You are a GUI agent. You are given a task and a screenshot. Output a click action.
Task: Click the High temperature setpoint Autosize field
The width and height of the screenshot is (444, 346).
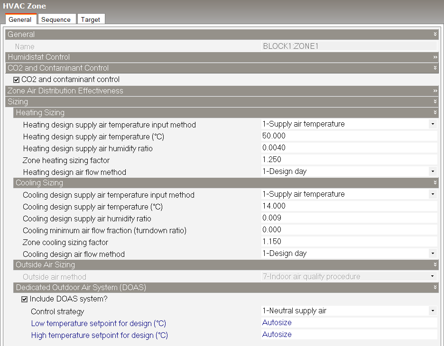point(348,334)
